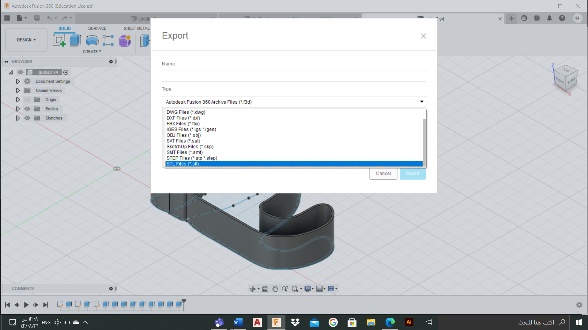
Task: Jump to the timeline beginning
Action: click(x=7, y=305)
